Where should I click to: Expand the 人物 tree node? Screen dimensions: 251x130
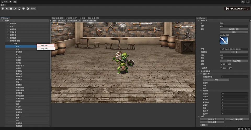pyautogui.click(x=8, y=26)
